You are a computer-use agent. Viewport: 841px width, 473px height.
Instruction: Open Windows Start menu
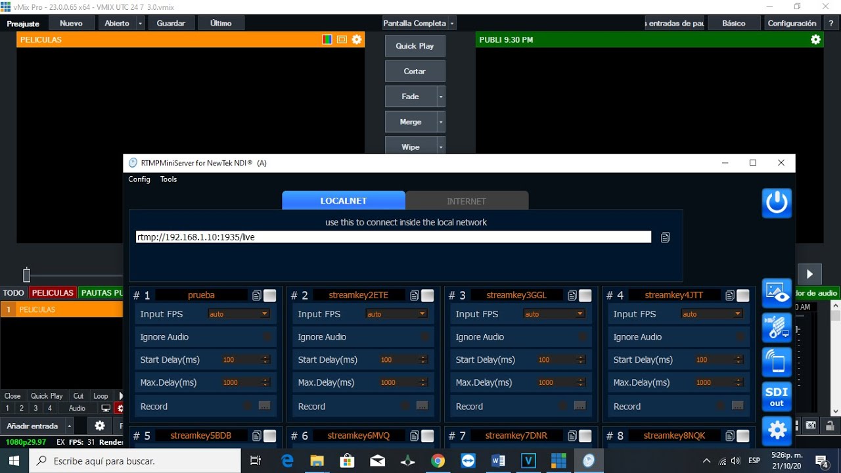click(14, 461)
